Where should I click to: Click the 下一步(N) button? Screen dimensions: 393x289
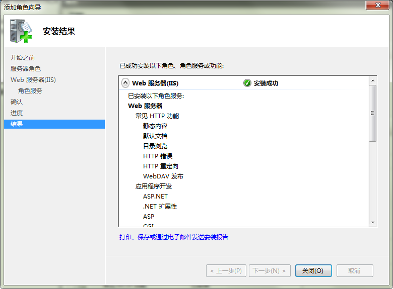coord(270,270)
